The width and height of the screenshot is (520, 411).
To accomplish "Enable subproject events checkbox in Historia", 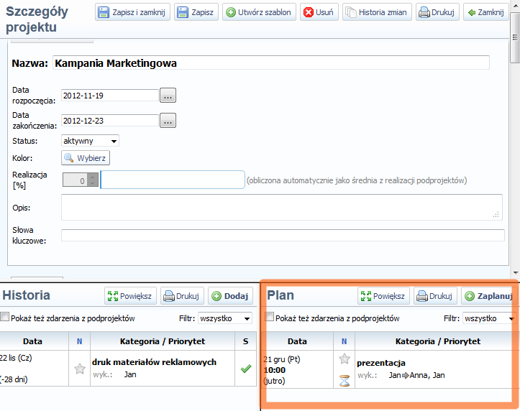I will tap(5, 318).
